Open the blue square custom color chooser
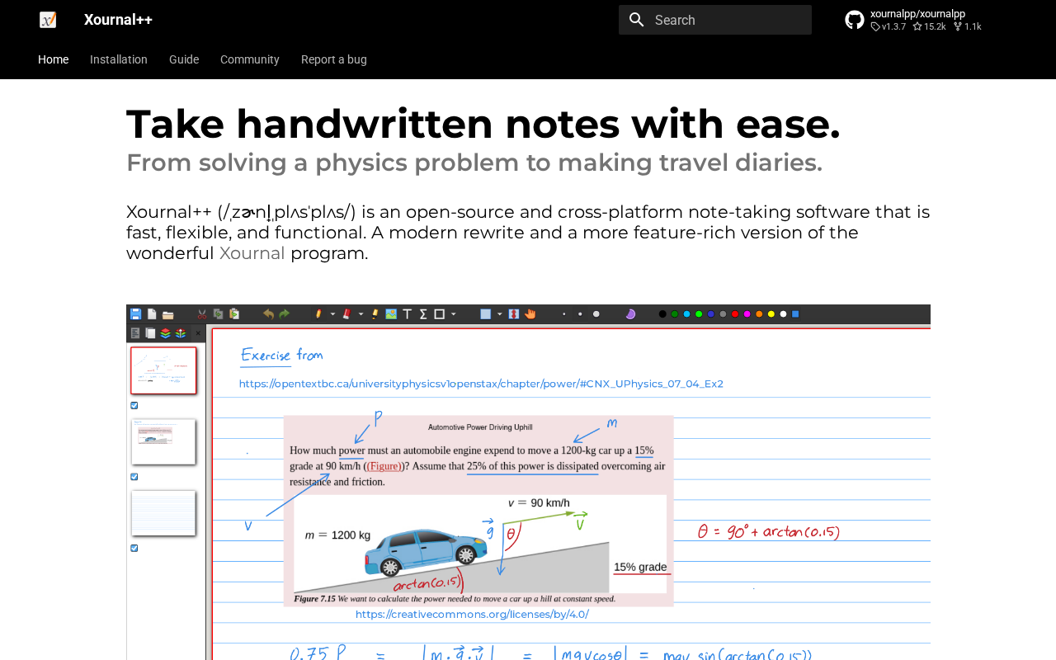 pyautogui.click(x=795, y=314)
